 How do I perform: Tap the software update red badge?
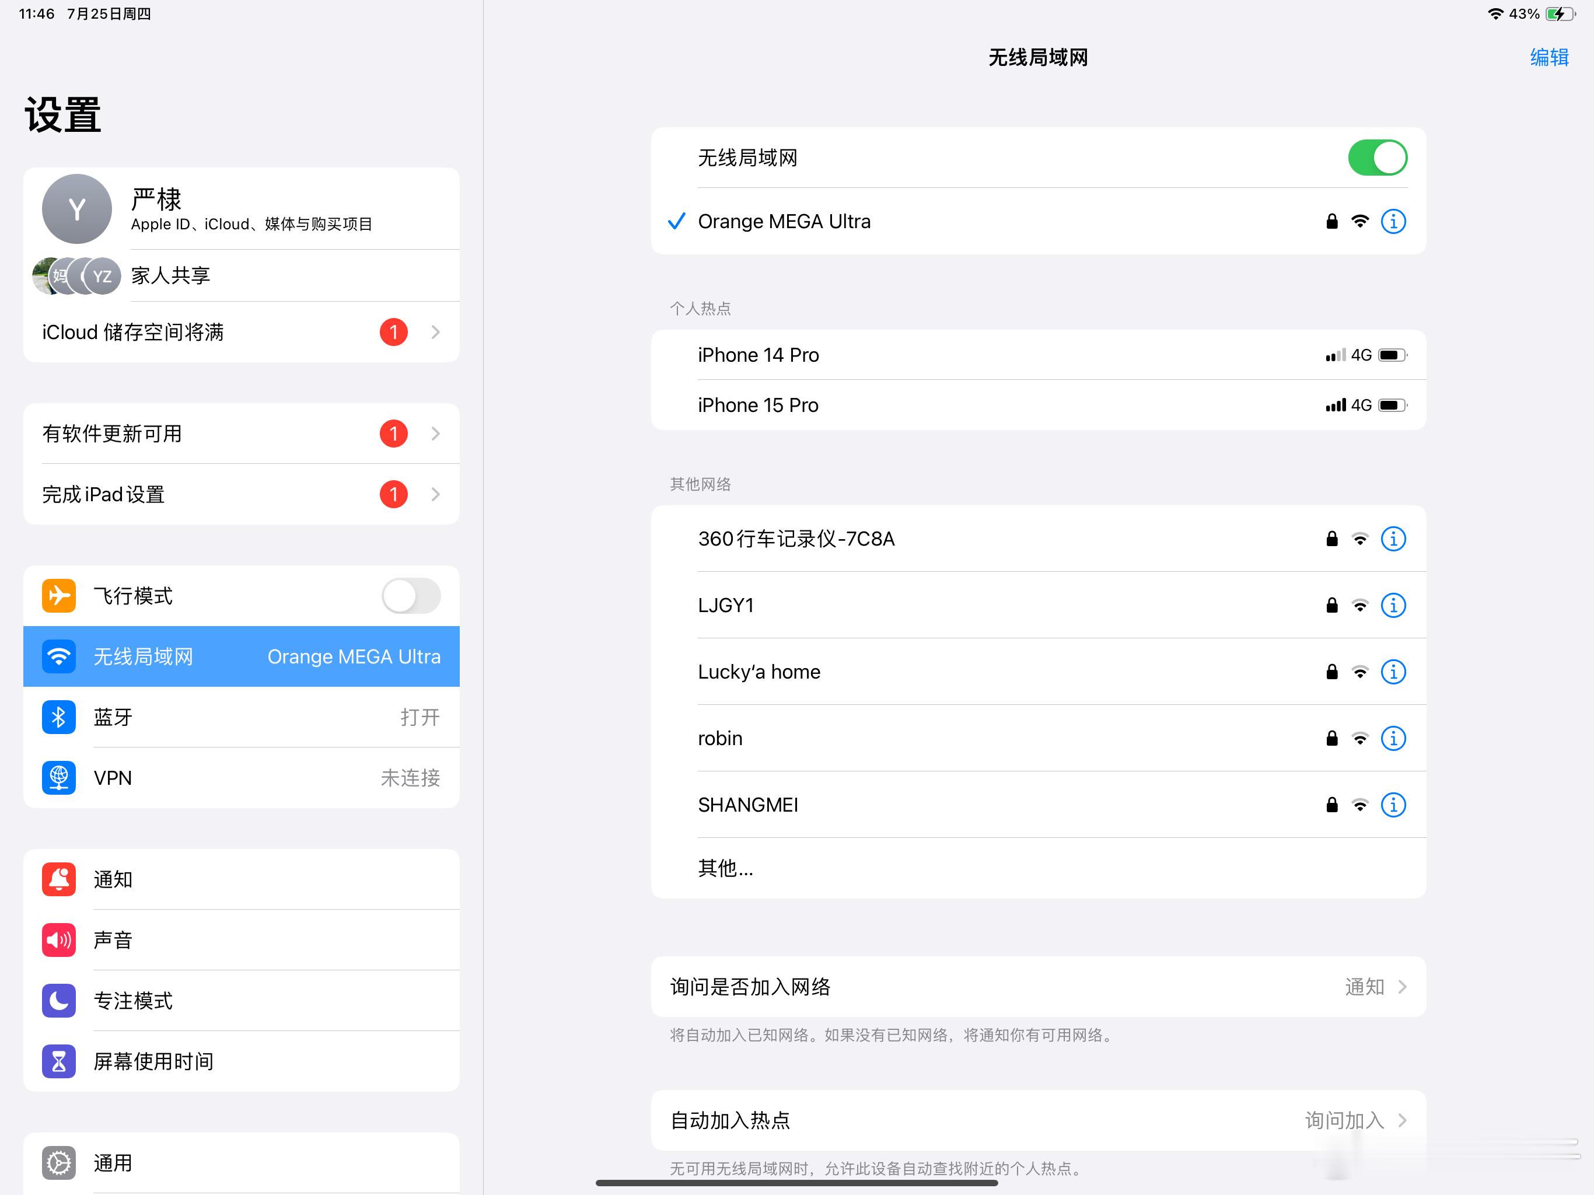tap(393, 433)
